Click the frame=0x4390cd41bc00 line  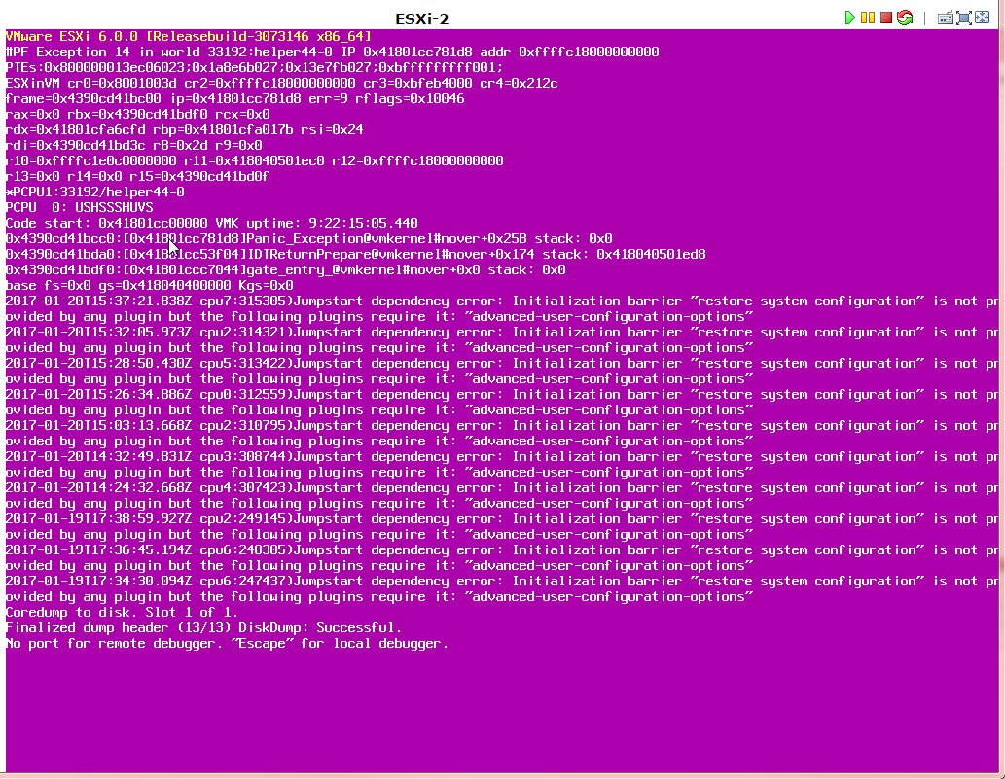[x=234, y=98]
